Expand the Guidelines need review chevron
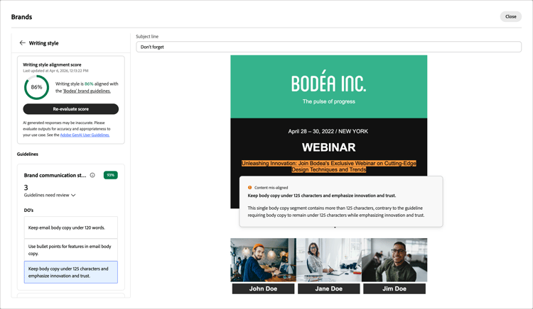Screen dimensions: 533x309 pyautogui.click(x=73, y=195)
